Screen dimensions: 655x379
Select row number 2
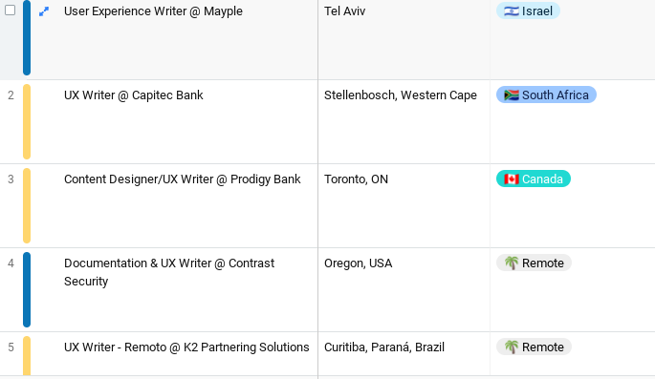pyautogui.click(x=11, y=95)
